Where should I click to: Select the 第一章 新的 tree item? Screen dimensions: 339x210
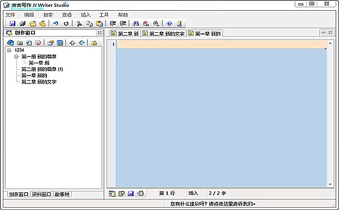(34, 76)
